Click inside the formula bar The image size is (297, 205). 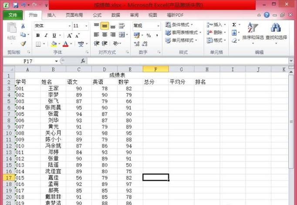[x=188, y=61]
